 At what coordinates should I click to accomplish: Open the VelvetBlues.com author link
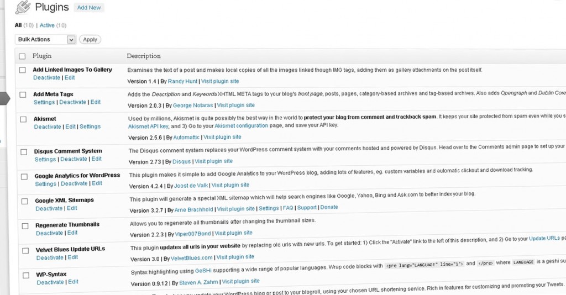[x=191, y=258]
